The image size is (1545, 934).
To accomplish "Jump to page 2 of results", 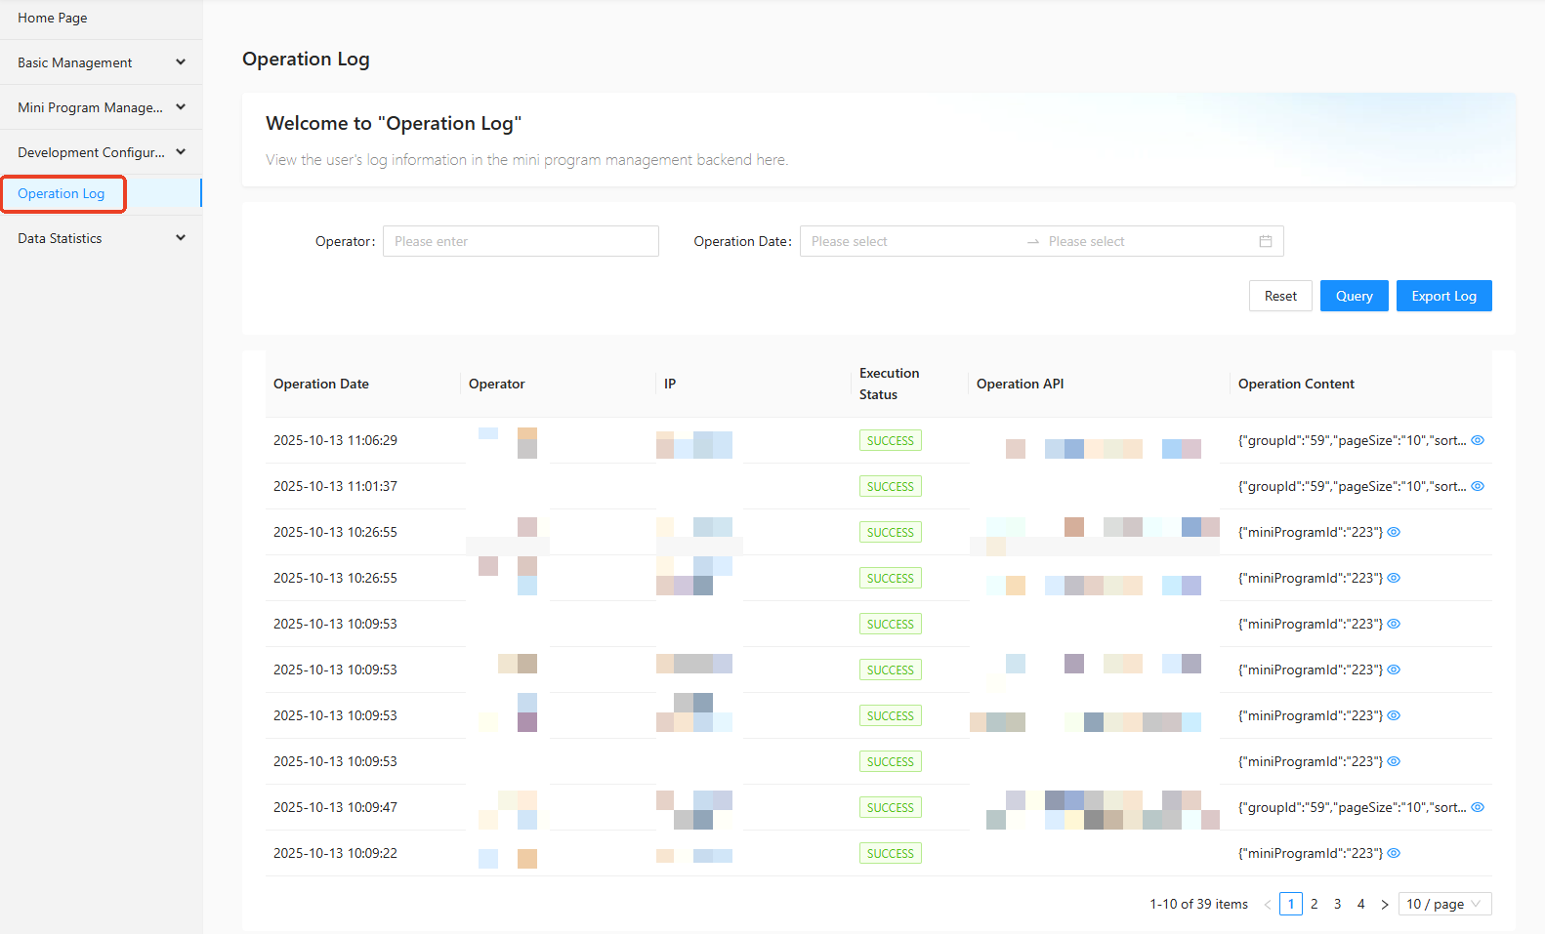I will click(x=1315, y=905).
